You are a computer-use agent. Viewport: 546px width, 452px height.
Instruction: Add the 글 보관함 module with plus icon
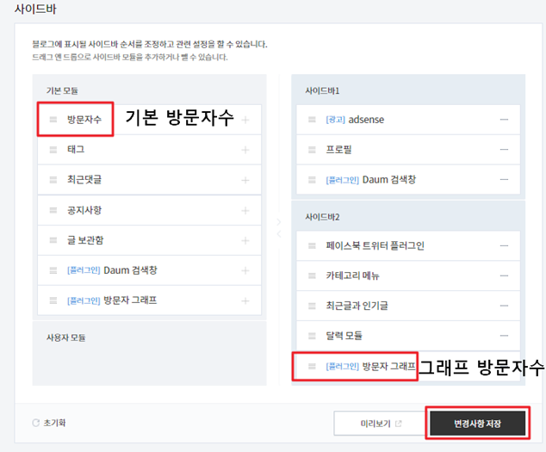(x=245, y=240)
